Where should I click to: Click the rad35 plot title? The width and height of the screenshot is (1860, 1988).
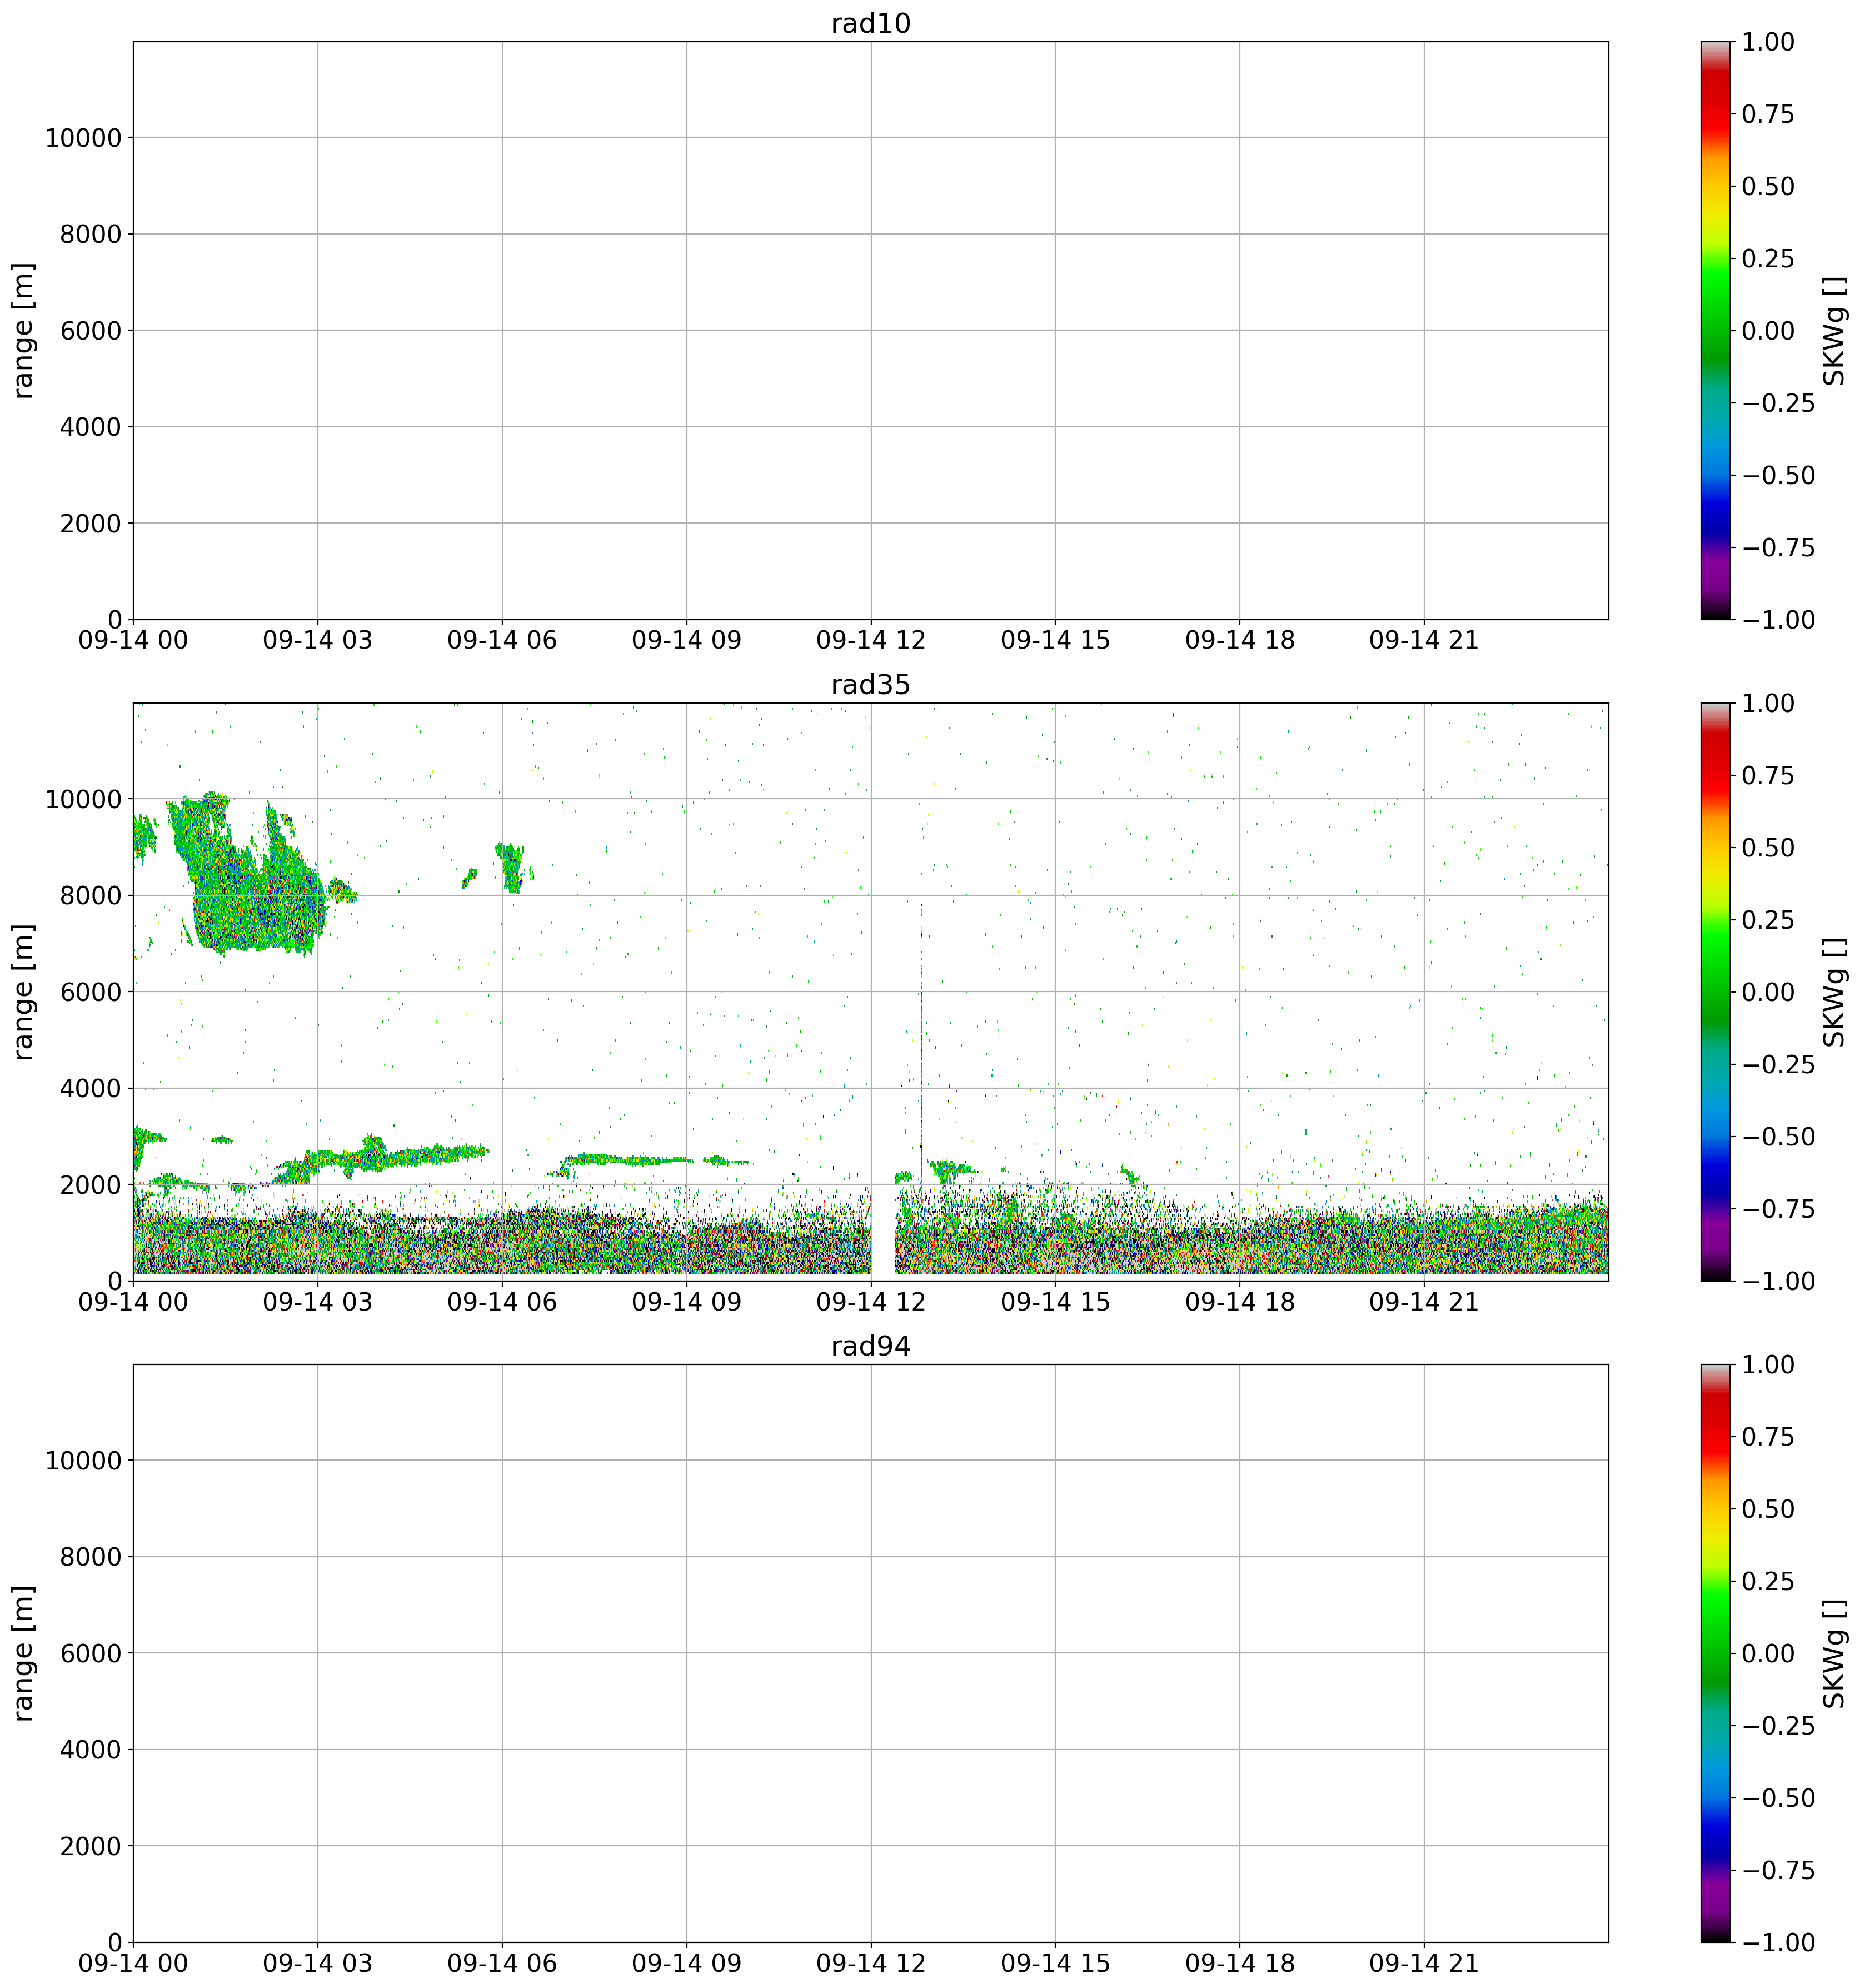[870, 685]
